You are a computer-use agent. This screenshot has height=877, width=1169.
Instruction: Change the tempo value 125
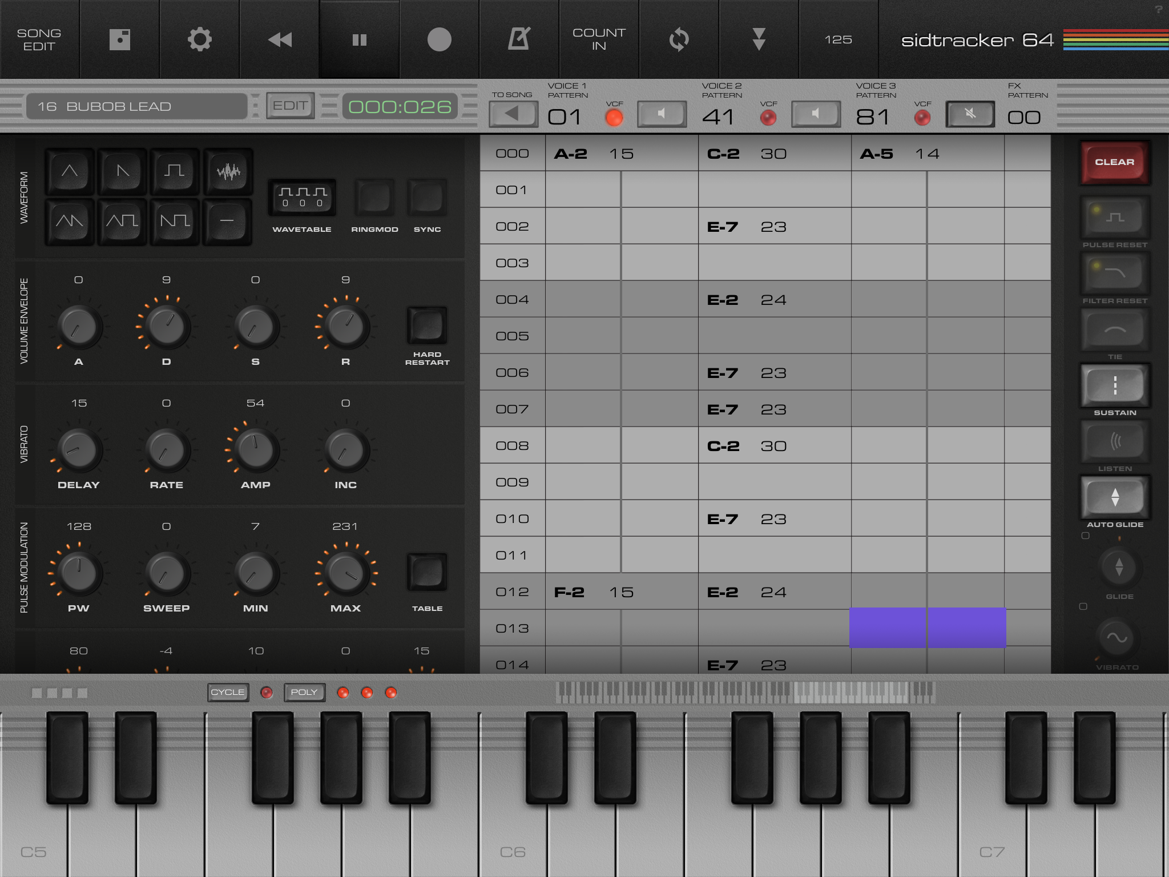click(839, 39)
